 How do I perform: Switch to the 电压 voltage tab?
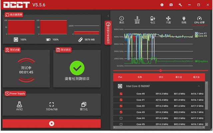(x=153, y=20)
